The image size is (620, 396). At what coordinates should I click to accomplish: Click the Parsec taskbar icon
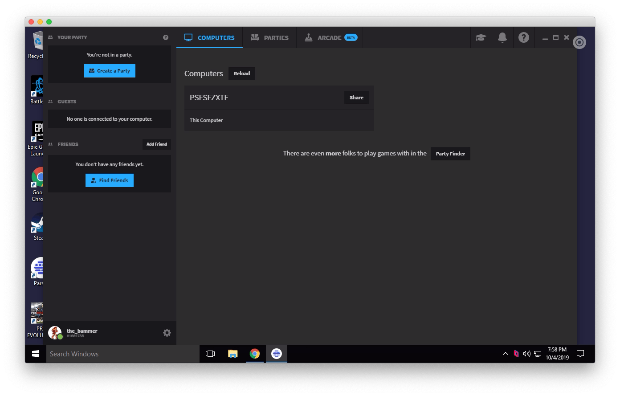[x=277, y=354]
